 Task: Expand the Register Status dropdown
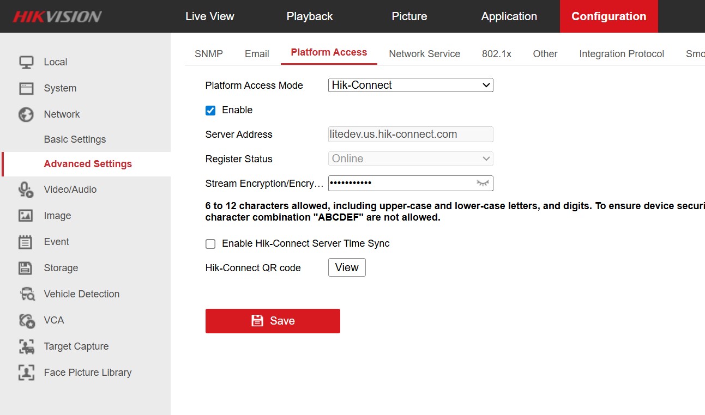pos(410,158)
